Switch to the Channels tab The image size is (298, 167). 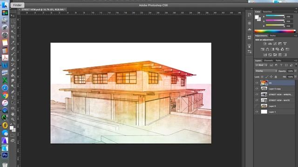(268, 61)
